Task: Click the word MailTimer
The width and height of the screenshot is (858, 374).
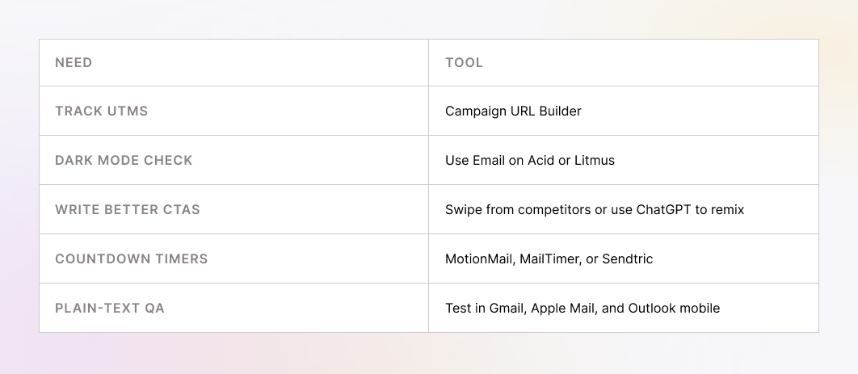Action: [x=547, y=259]
